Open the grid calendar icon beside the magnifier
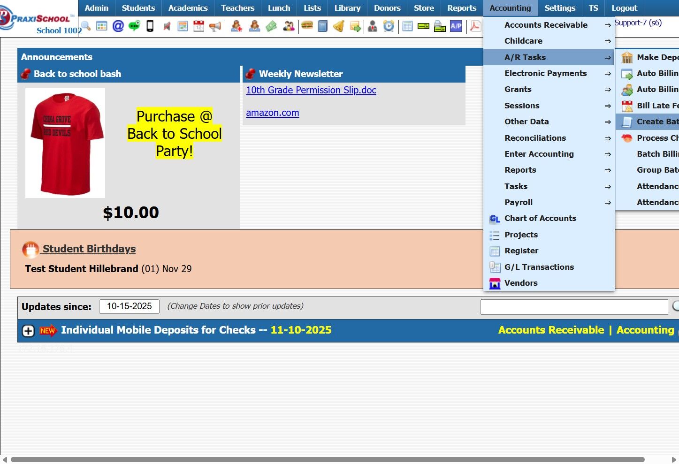 coord(102,26)
